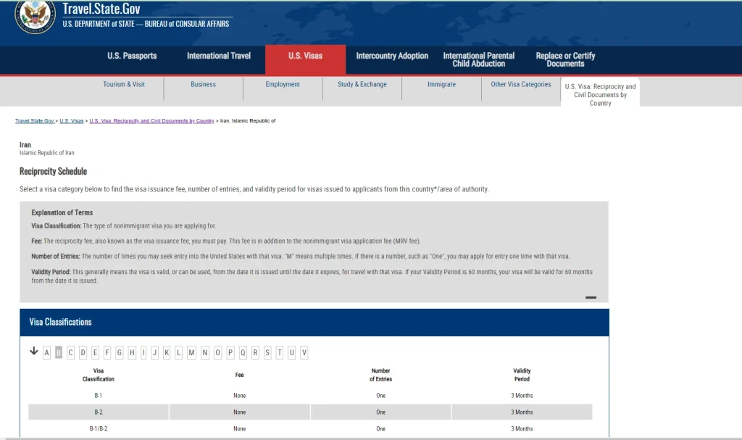The image size is (742, 440).
Task: Filter visa classifications by letter P
Action: (230, 352)
